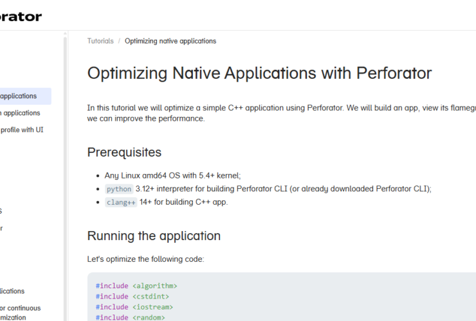Click the '#include <algorithm>' code line

136,286
